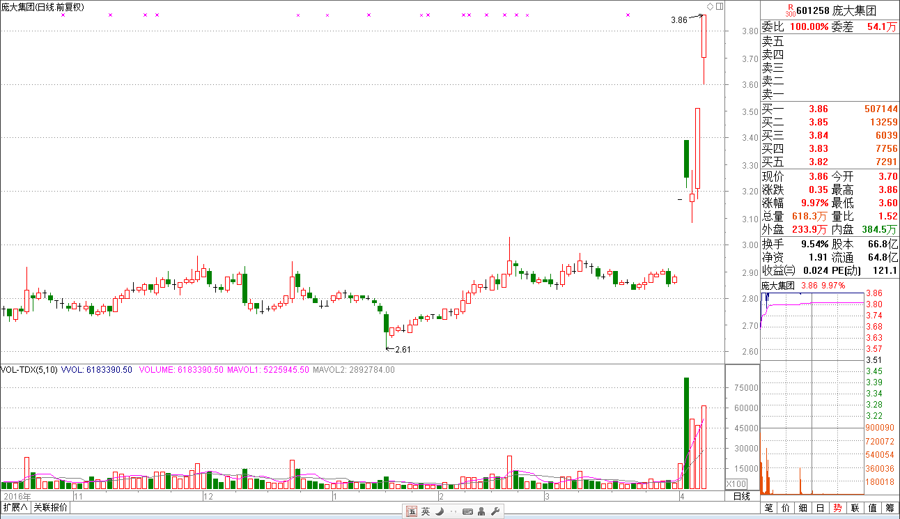
Task: Click the 今开 3.70 value
Action: tap(887, 177)
